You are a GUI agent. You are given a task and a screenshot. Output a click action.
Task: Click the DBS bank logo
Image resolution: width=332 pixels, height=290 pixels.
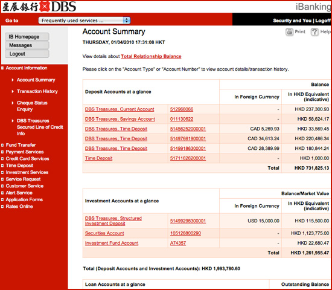coord(39,7)
